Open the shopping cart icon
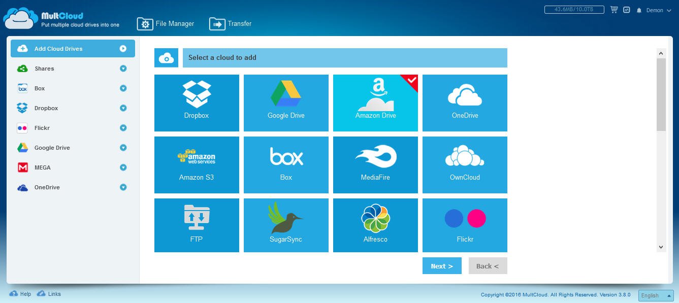 (614, 10)
